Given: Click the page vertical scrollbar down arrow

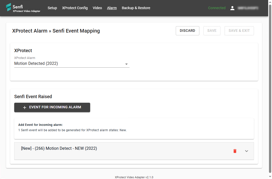Looking at the screenshot, I should click(270, 176).
